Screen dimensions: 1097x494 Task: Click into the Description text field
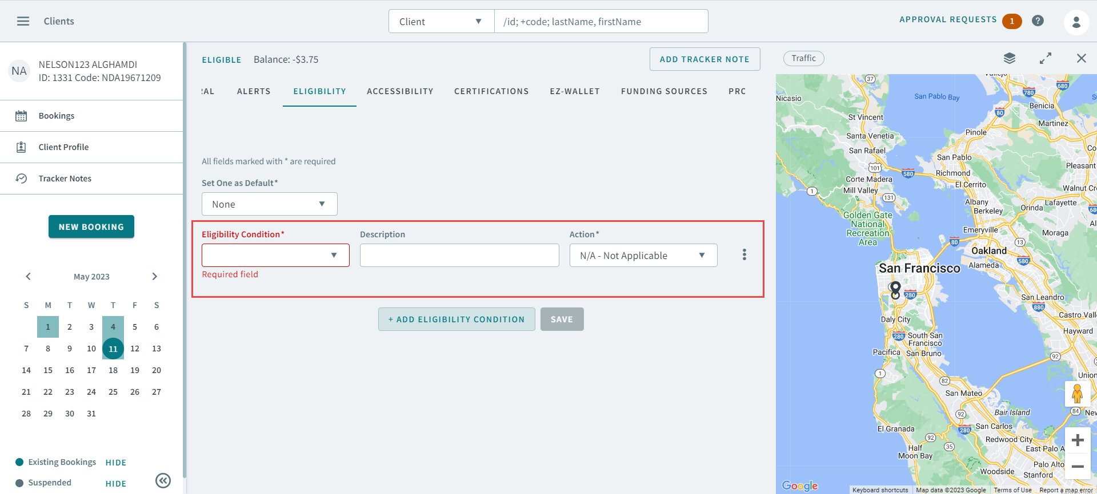coord(459,256)
